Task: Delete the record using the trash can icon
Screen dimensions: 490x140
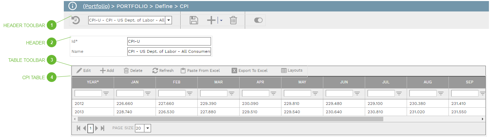Action: point(233,20)
